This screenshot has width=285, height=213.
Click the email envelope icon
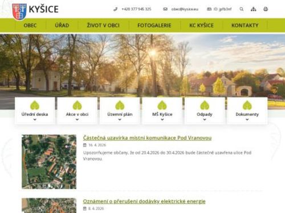pyautogui.click(x=165, y=9)
